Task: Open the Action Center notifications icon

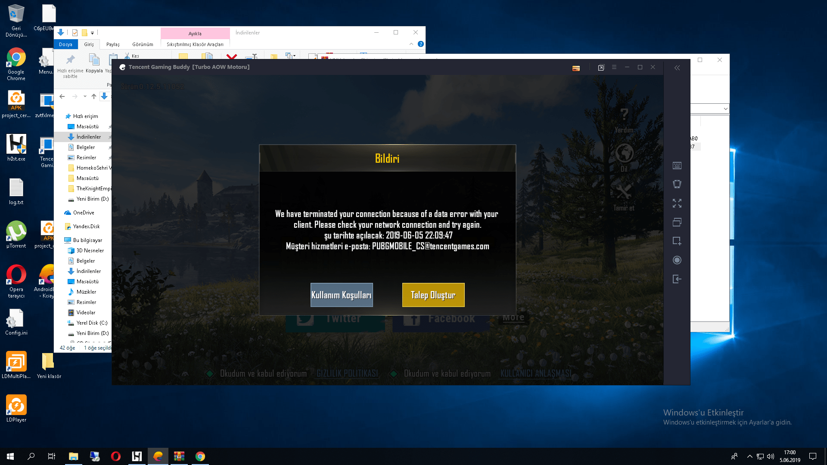Action: (813, 456)
